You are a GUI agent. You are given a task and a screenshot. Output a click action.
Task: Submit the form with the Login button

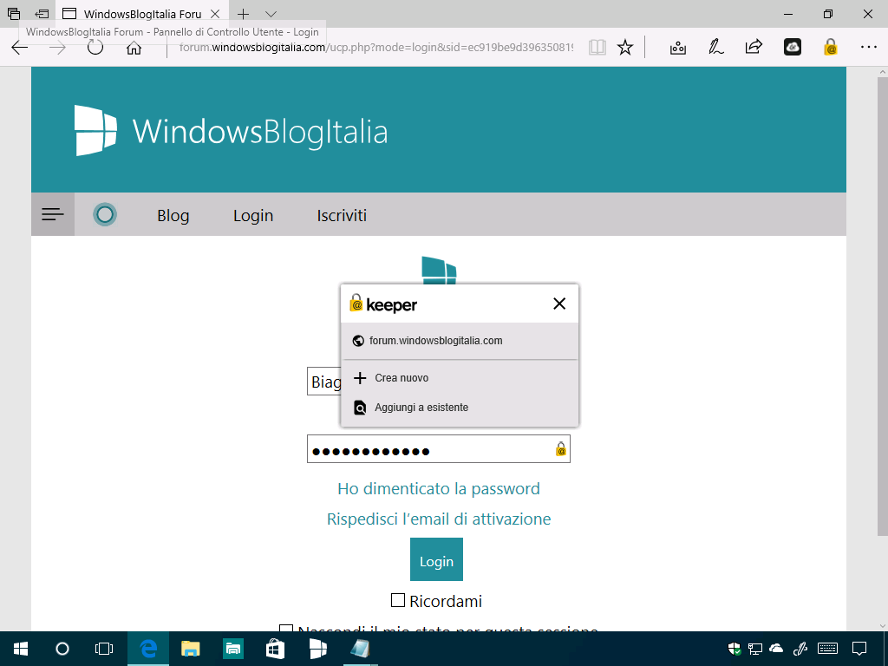point(437,559)
